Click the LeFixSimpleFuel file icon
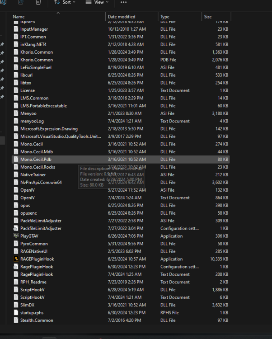 click(x=16, y=67)
